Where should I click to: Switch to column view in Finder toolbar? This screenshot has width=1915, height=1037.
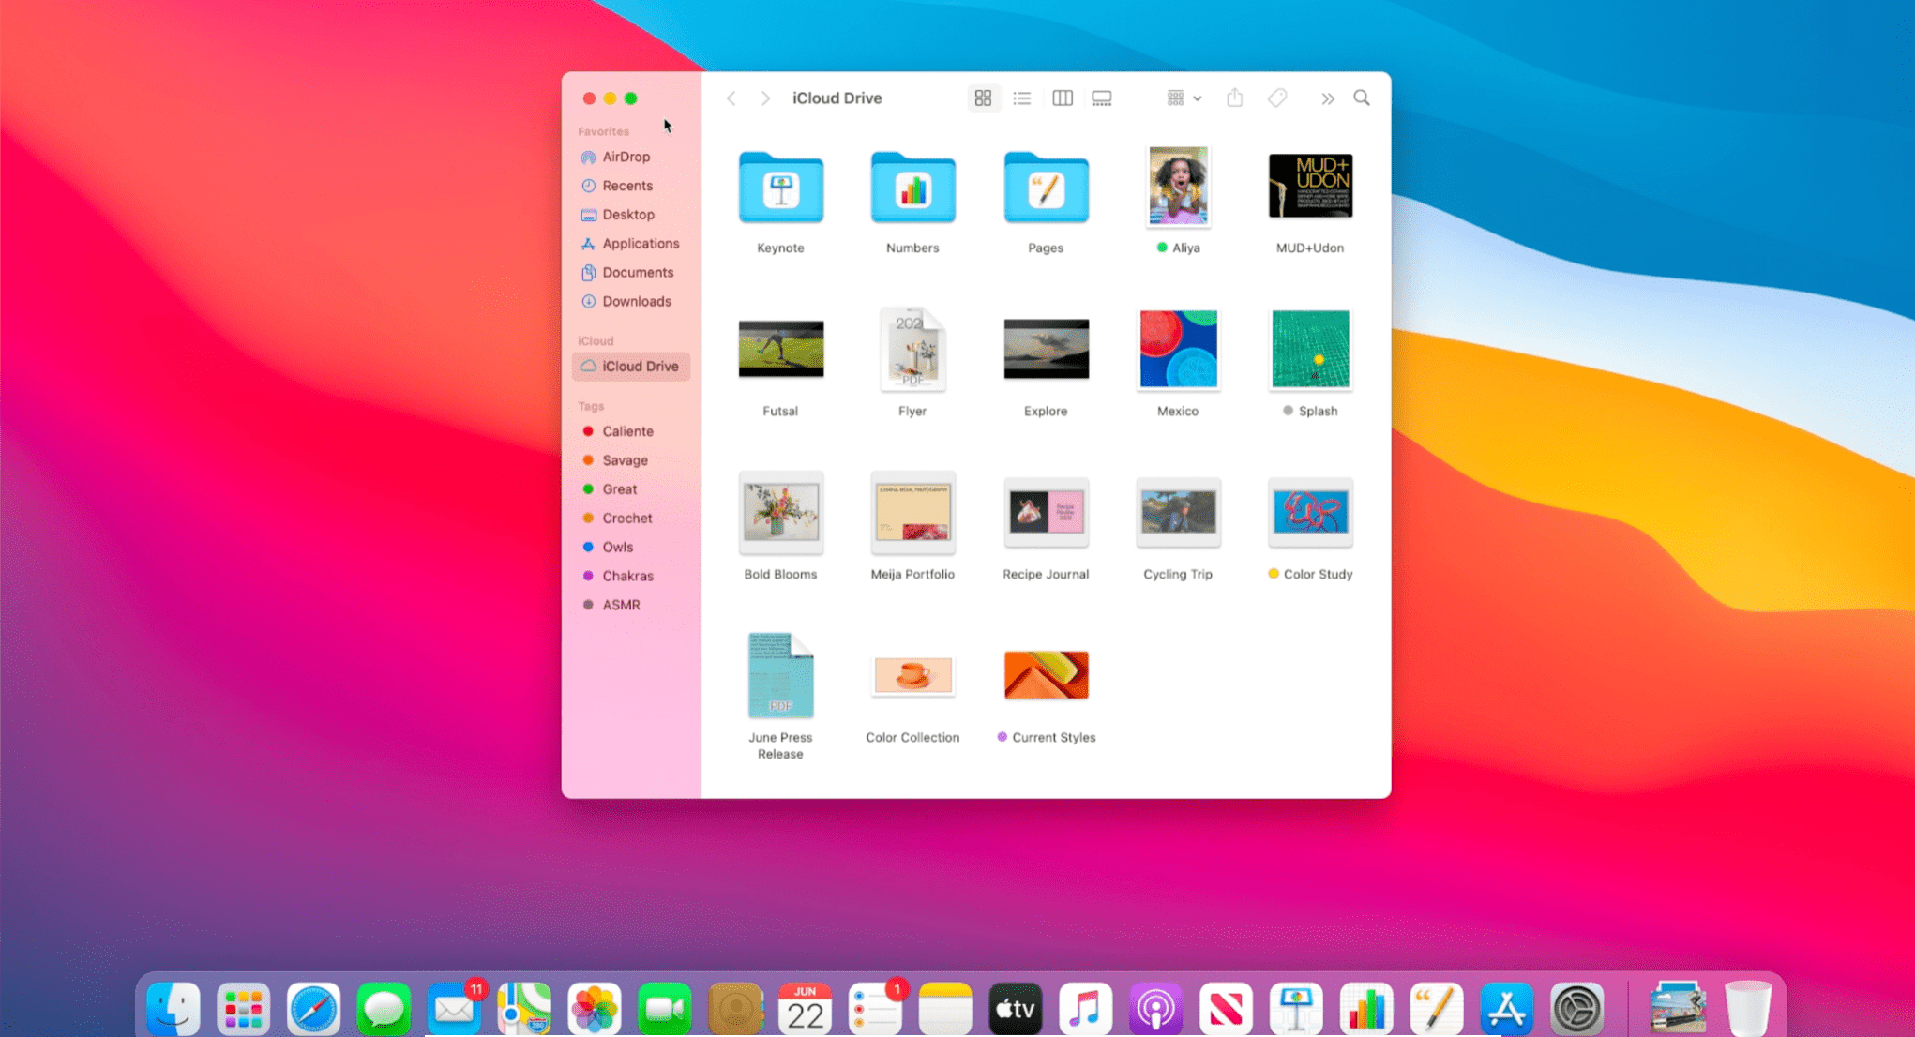[1063, 98]
